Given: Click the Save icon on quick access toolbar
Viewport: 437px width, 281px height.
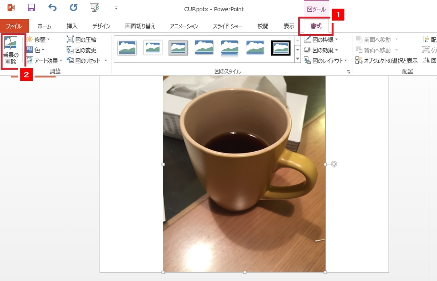Looking at the screenshot, I should pyautogui.click(x=31, y=8).
